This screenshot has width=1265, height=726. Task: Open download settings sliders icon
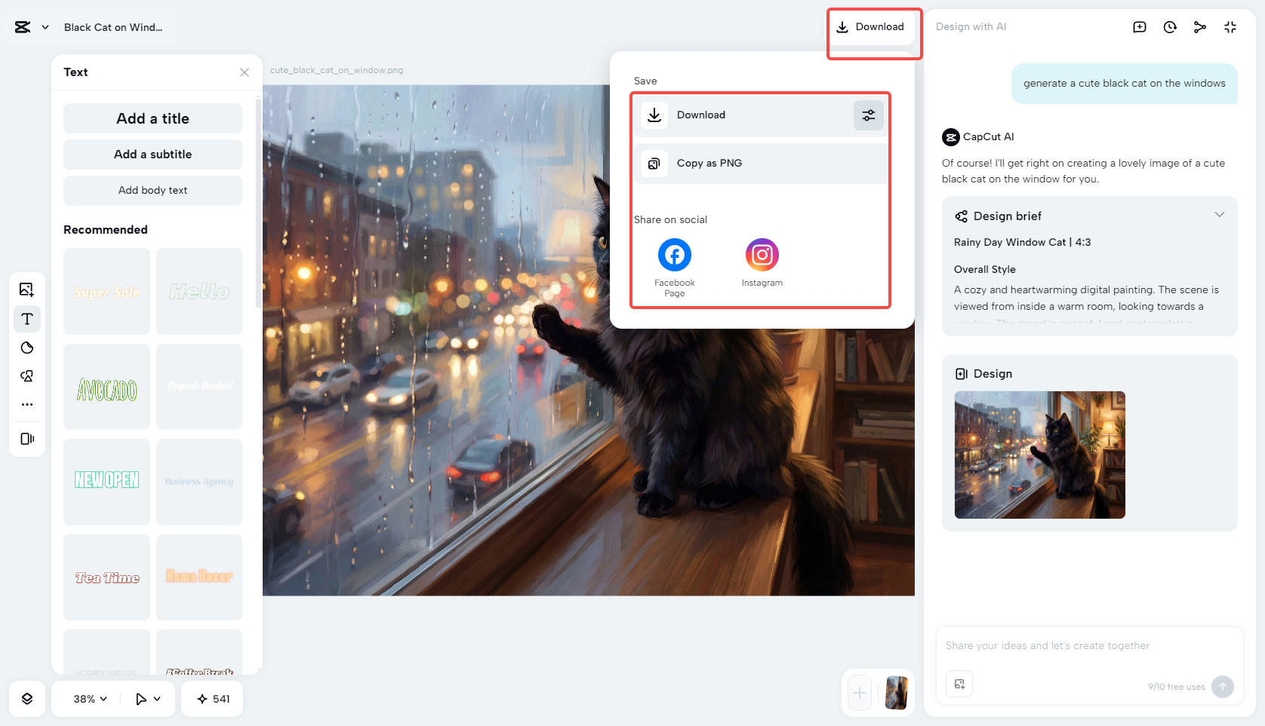coord(869,115)
